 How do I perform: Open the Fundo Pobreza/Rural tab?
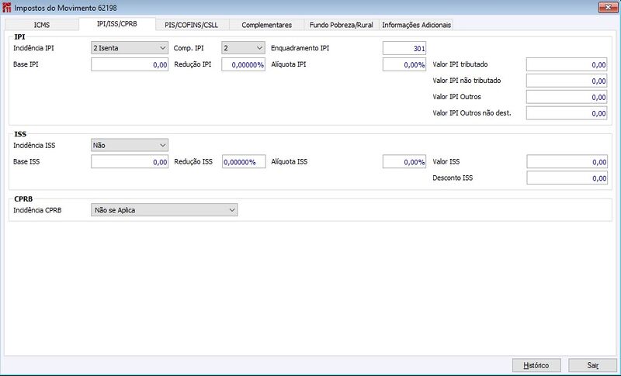342,25
